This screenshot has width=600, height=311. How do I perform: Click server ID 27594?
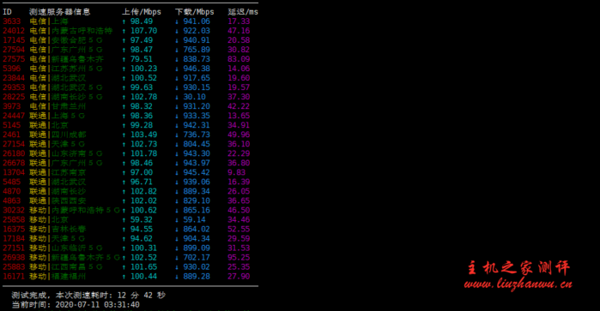(x=14, y=50)
